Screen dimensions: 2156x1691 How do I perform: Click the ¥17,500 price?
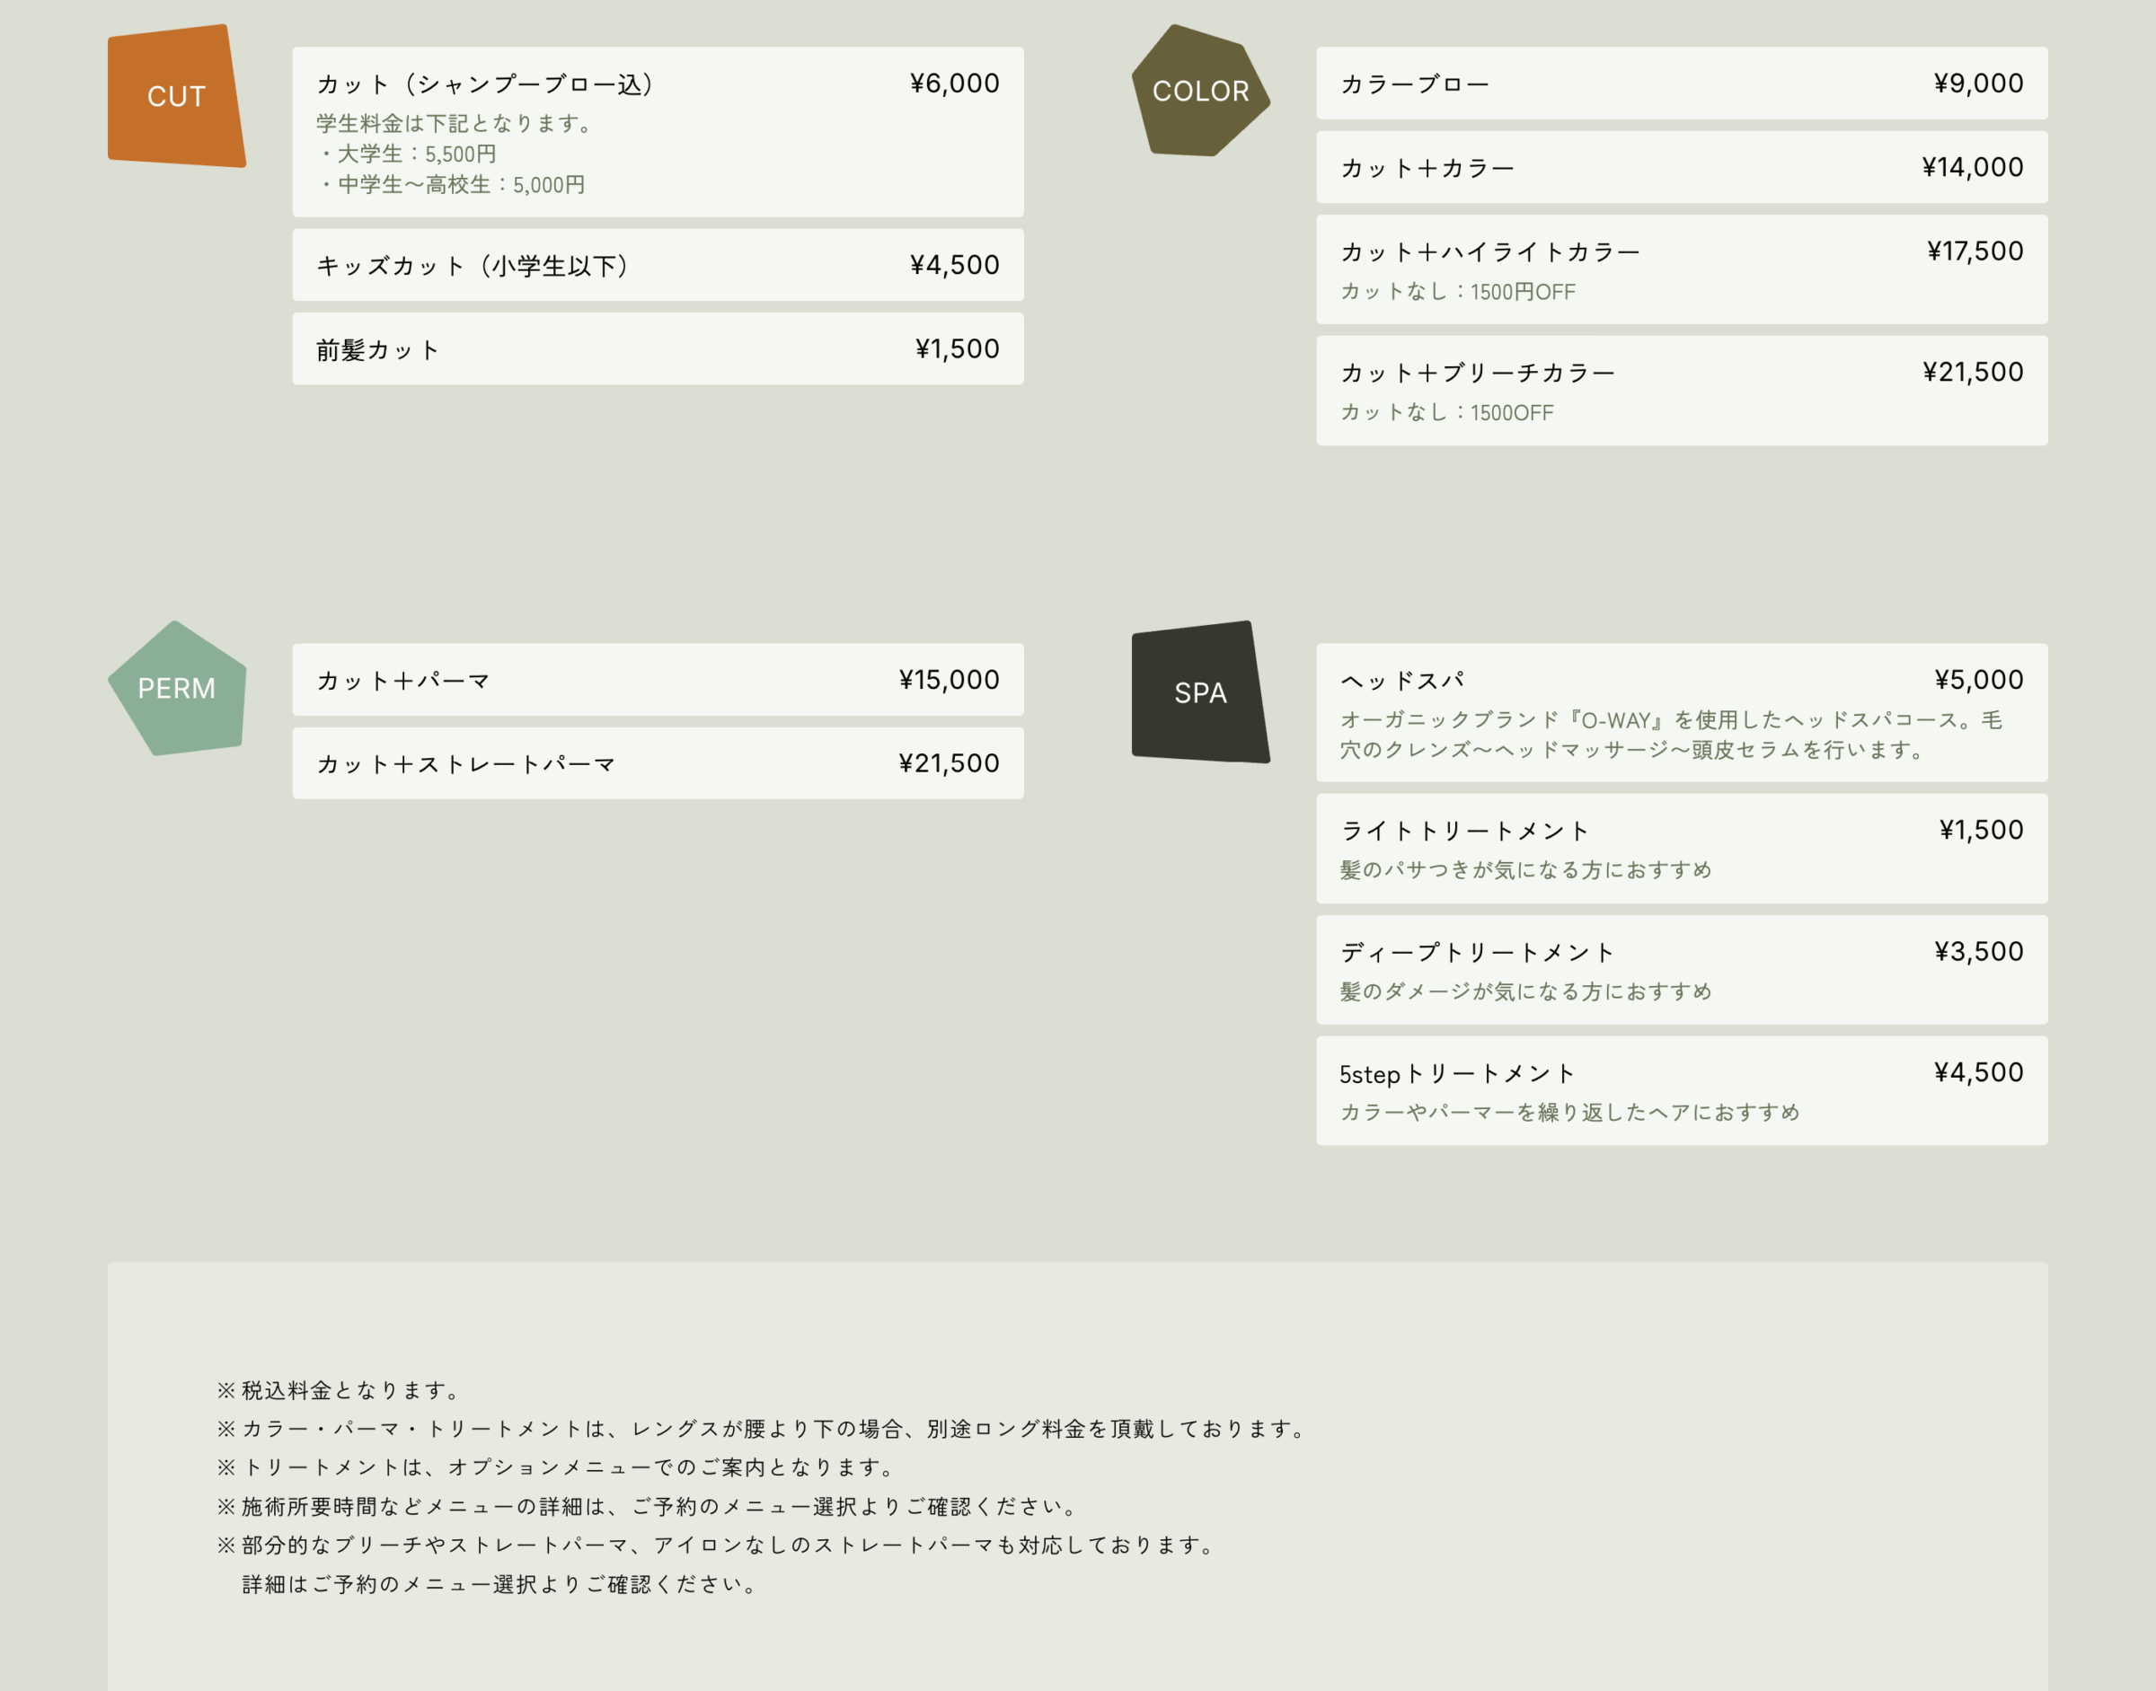point(1975,251)
